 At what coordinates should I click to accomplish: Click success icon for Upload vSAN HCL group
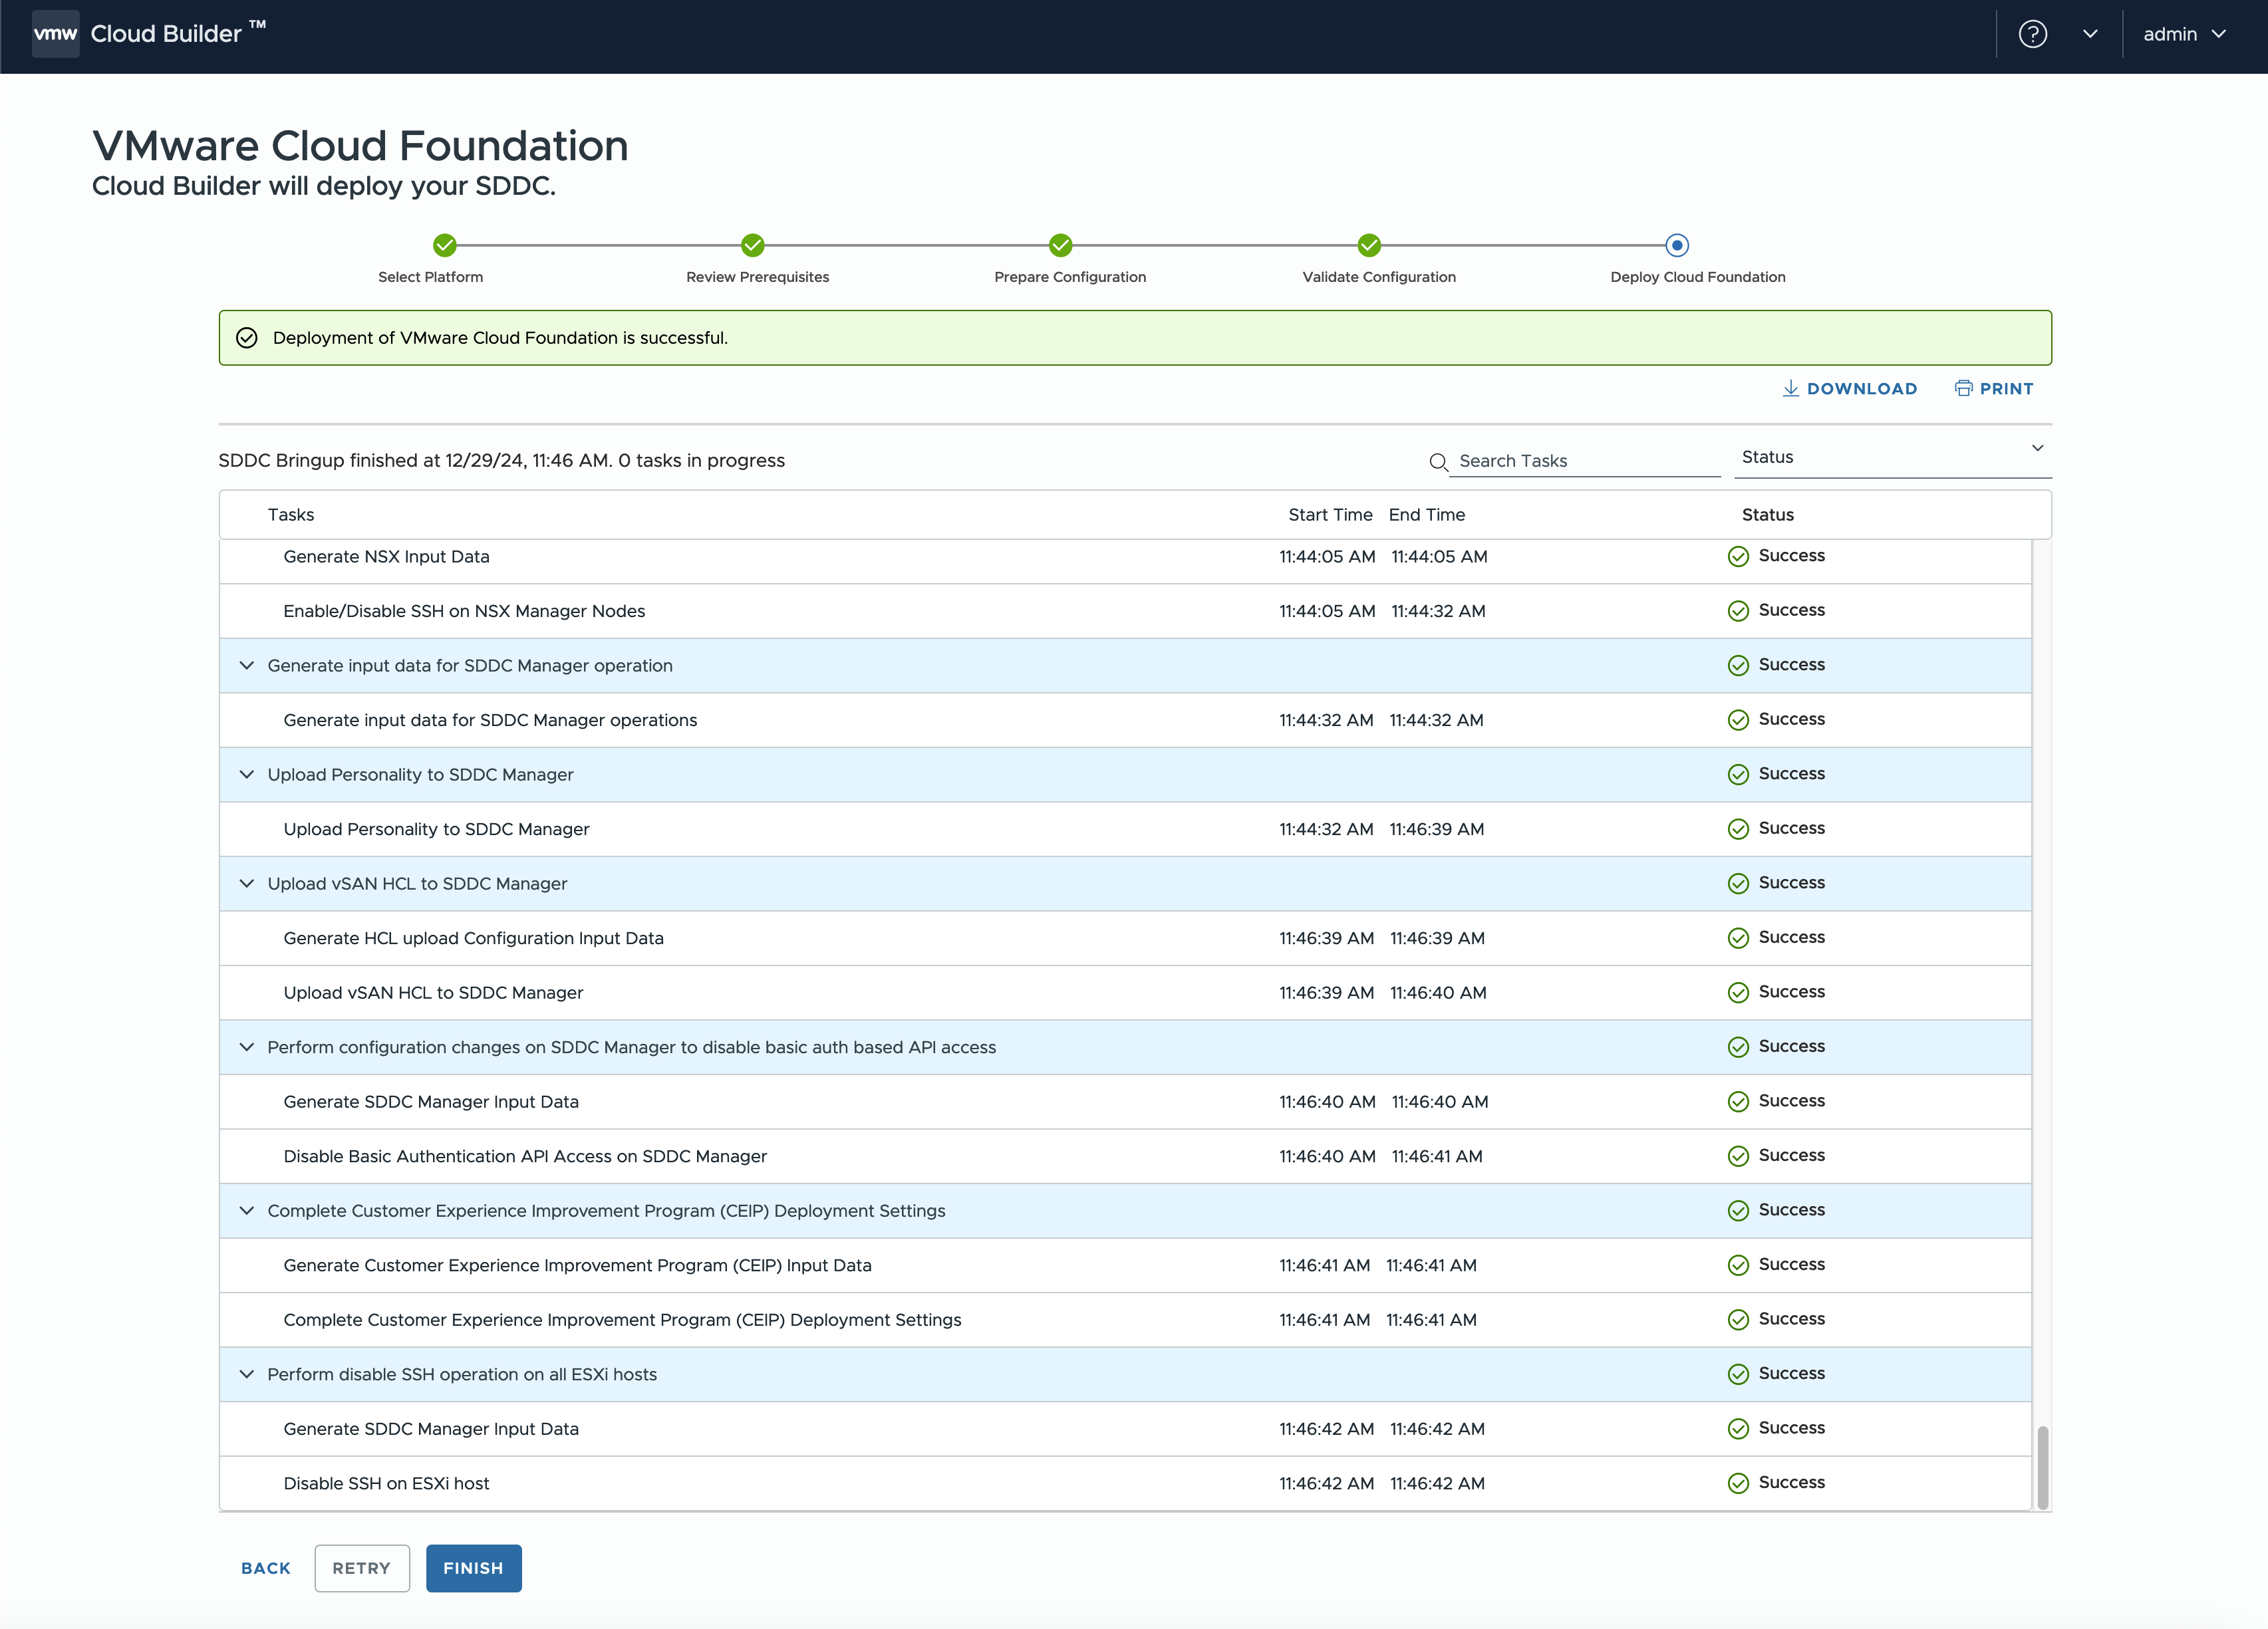point(1738,884)
